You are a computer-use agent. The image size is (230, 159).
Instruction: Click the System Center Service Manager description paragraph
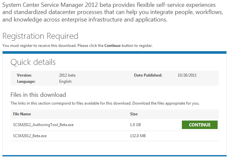(x=113, y=12)
